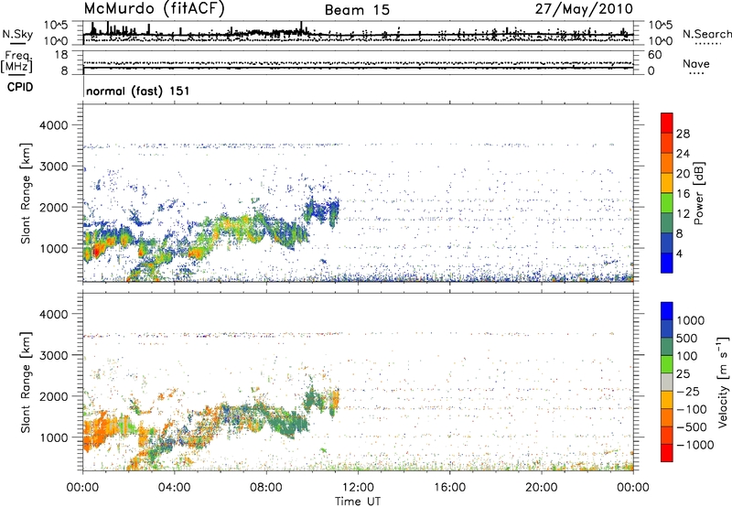Click the "1000" tick on velocity panel range axis
This screenshot has height=507, width=732.
tap(53, 437)
